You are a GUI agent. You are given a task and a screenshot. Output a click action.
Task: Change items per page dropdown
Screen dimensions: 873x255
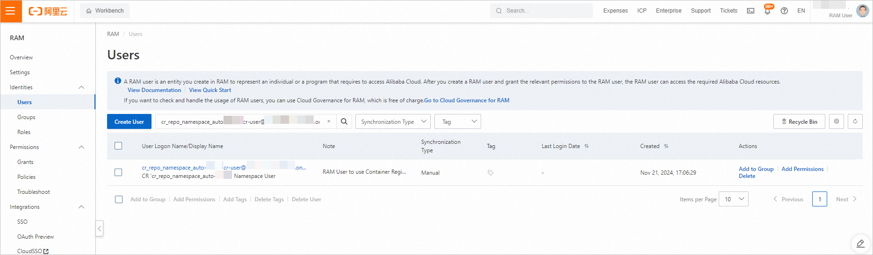(733, 199)
